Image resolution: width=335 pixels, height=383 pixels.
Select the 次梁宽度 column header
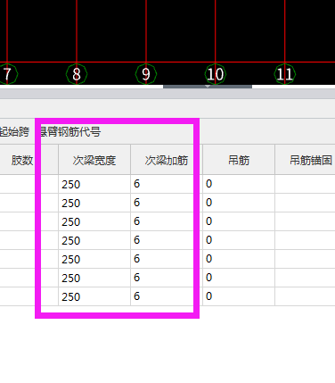[x=94, y=160]
